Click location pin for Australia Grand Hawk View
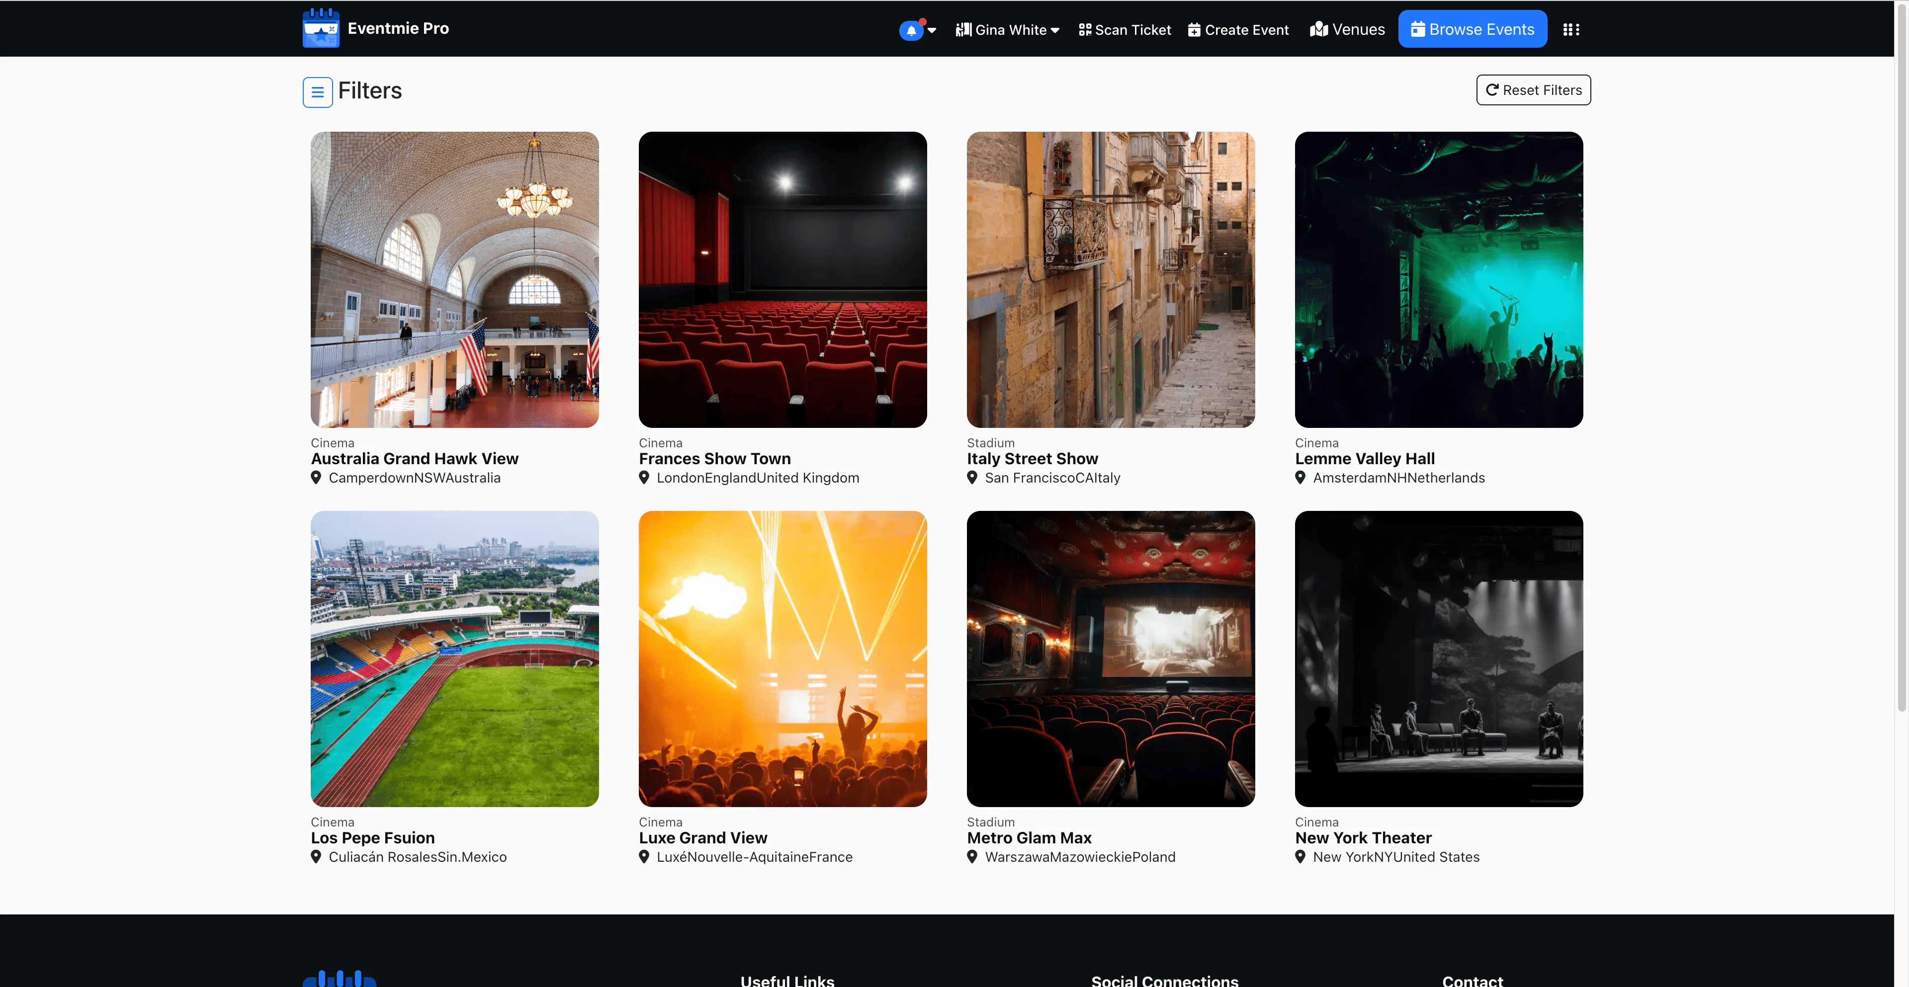Image resolution: width=1909 pixels, height=987 pixels. click(316, 478)
